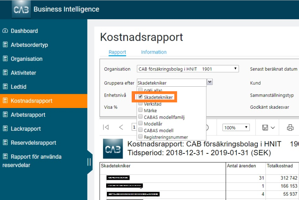Toggle the Gruppera efter dropdown arrow
The image size is (299, 200).
[210, 82]
